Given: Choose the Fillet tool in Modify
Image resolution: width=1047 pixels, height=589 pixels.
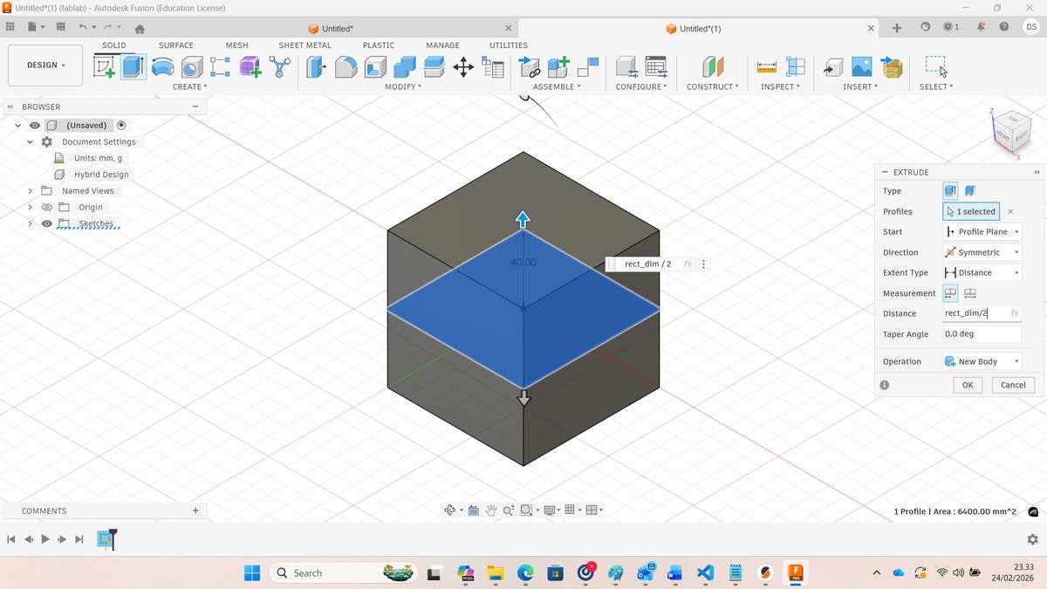Looking at the screenshot, I should click(346, 66).
